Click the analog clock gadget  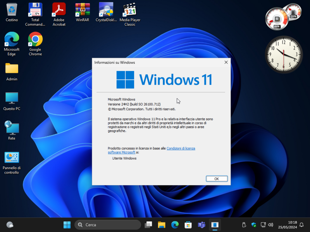coord(284,55)
